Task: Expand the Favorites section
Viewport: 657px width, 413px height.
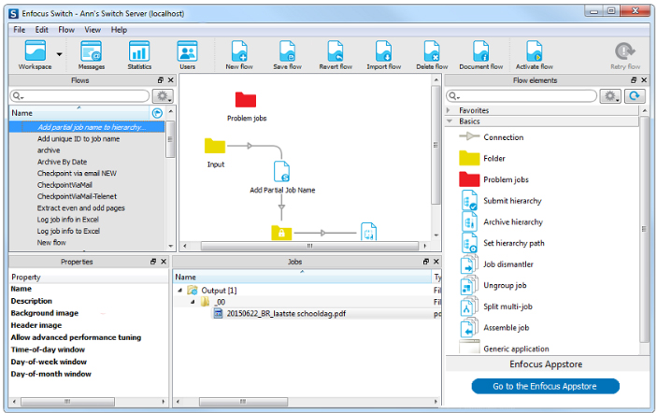Action: (450, 110)
